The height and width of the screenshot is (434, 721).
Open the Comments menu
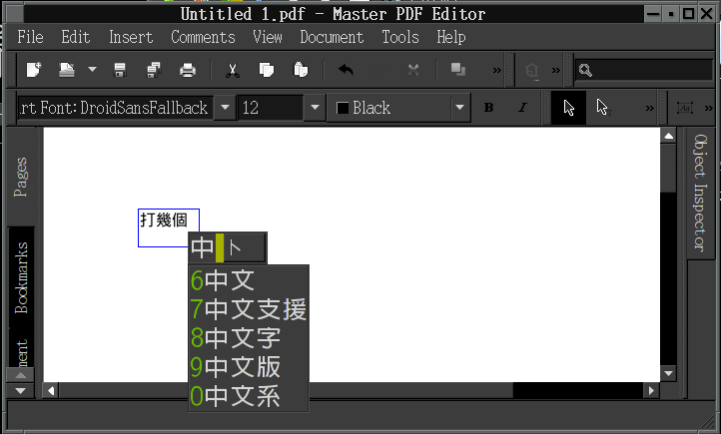205,37
